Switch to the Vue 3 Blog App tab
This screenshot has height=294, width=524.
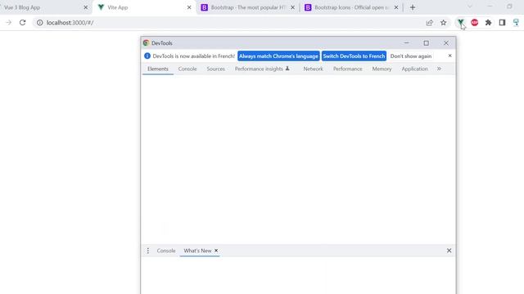tap(22, 7)
